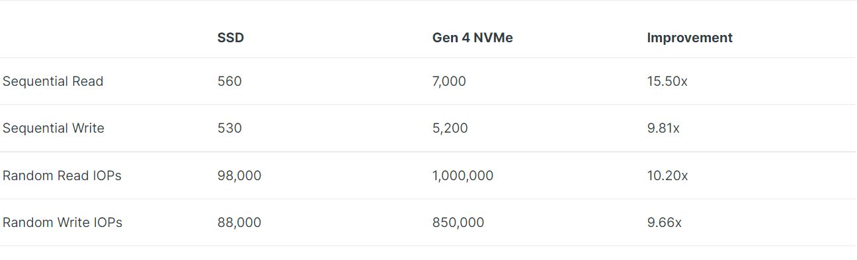Viewport: 857px width, 260px height.
Task: Select the Random Write IOPs row label
Action: coord(63,222)
